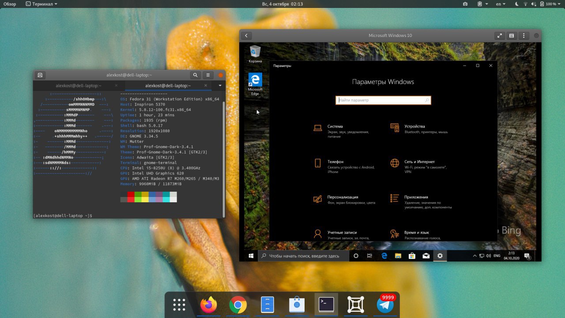
Task: Close the first terminal tab
Action: pyautogui.click(x=116, y=86)
